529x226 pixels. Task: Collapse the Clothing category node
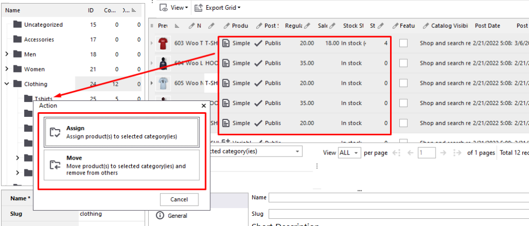pos(7,84)
